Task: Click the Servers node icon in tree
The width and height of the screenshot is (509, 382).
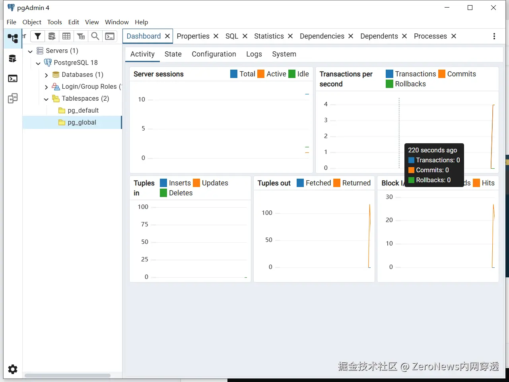Action: 40,51
